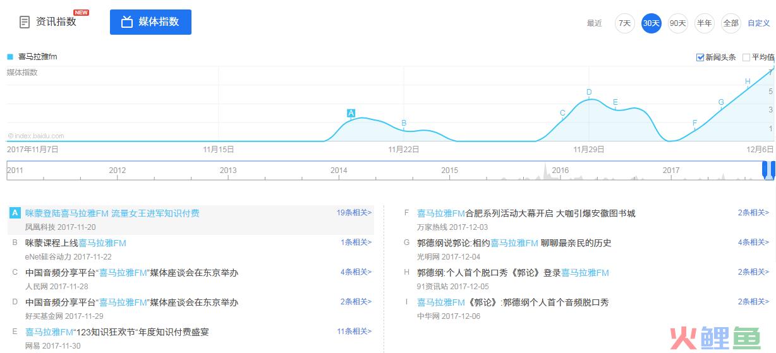Screen dimensions: 776x353
Task: Click the 喜马拉雅fm legend color swatch
Action: pos(10,56)
